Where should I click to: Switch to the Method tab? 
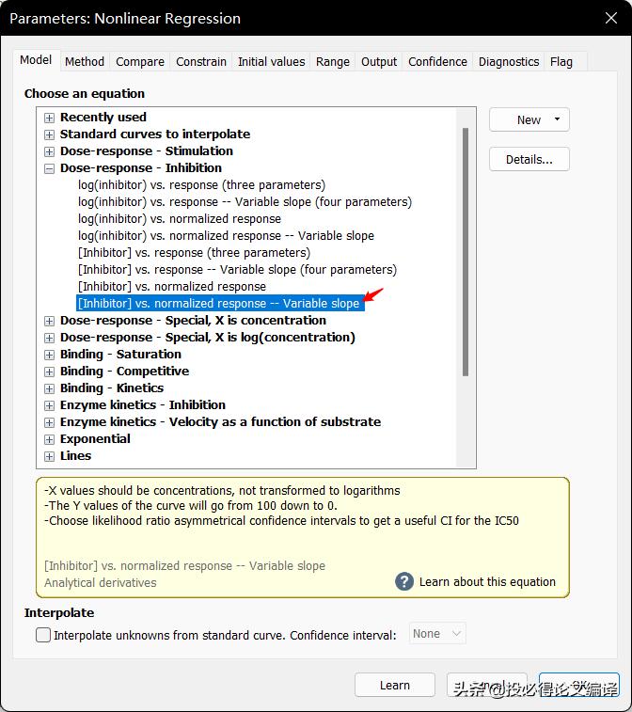pyautogui.click(x=85, y=61)
